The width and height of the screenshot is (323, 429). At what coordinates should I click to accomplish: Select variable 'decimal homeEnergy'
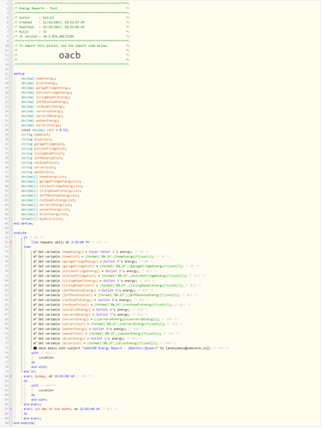coord(39,79)
